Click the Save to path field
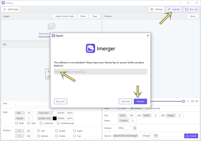 tap(126, 136)
